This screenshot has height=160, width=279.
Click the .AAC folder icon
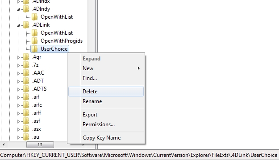point(26,73)
